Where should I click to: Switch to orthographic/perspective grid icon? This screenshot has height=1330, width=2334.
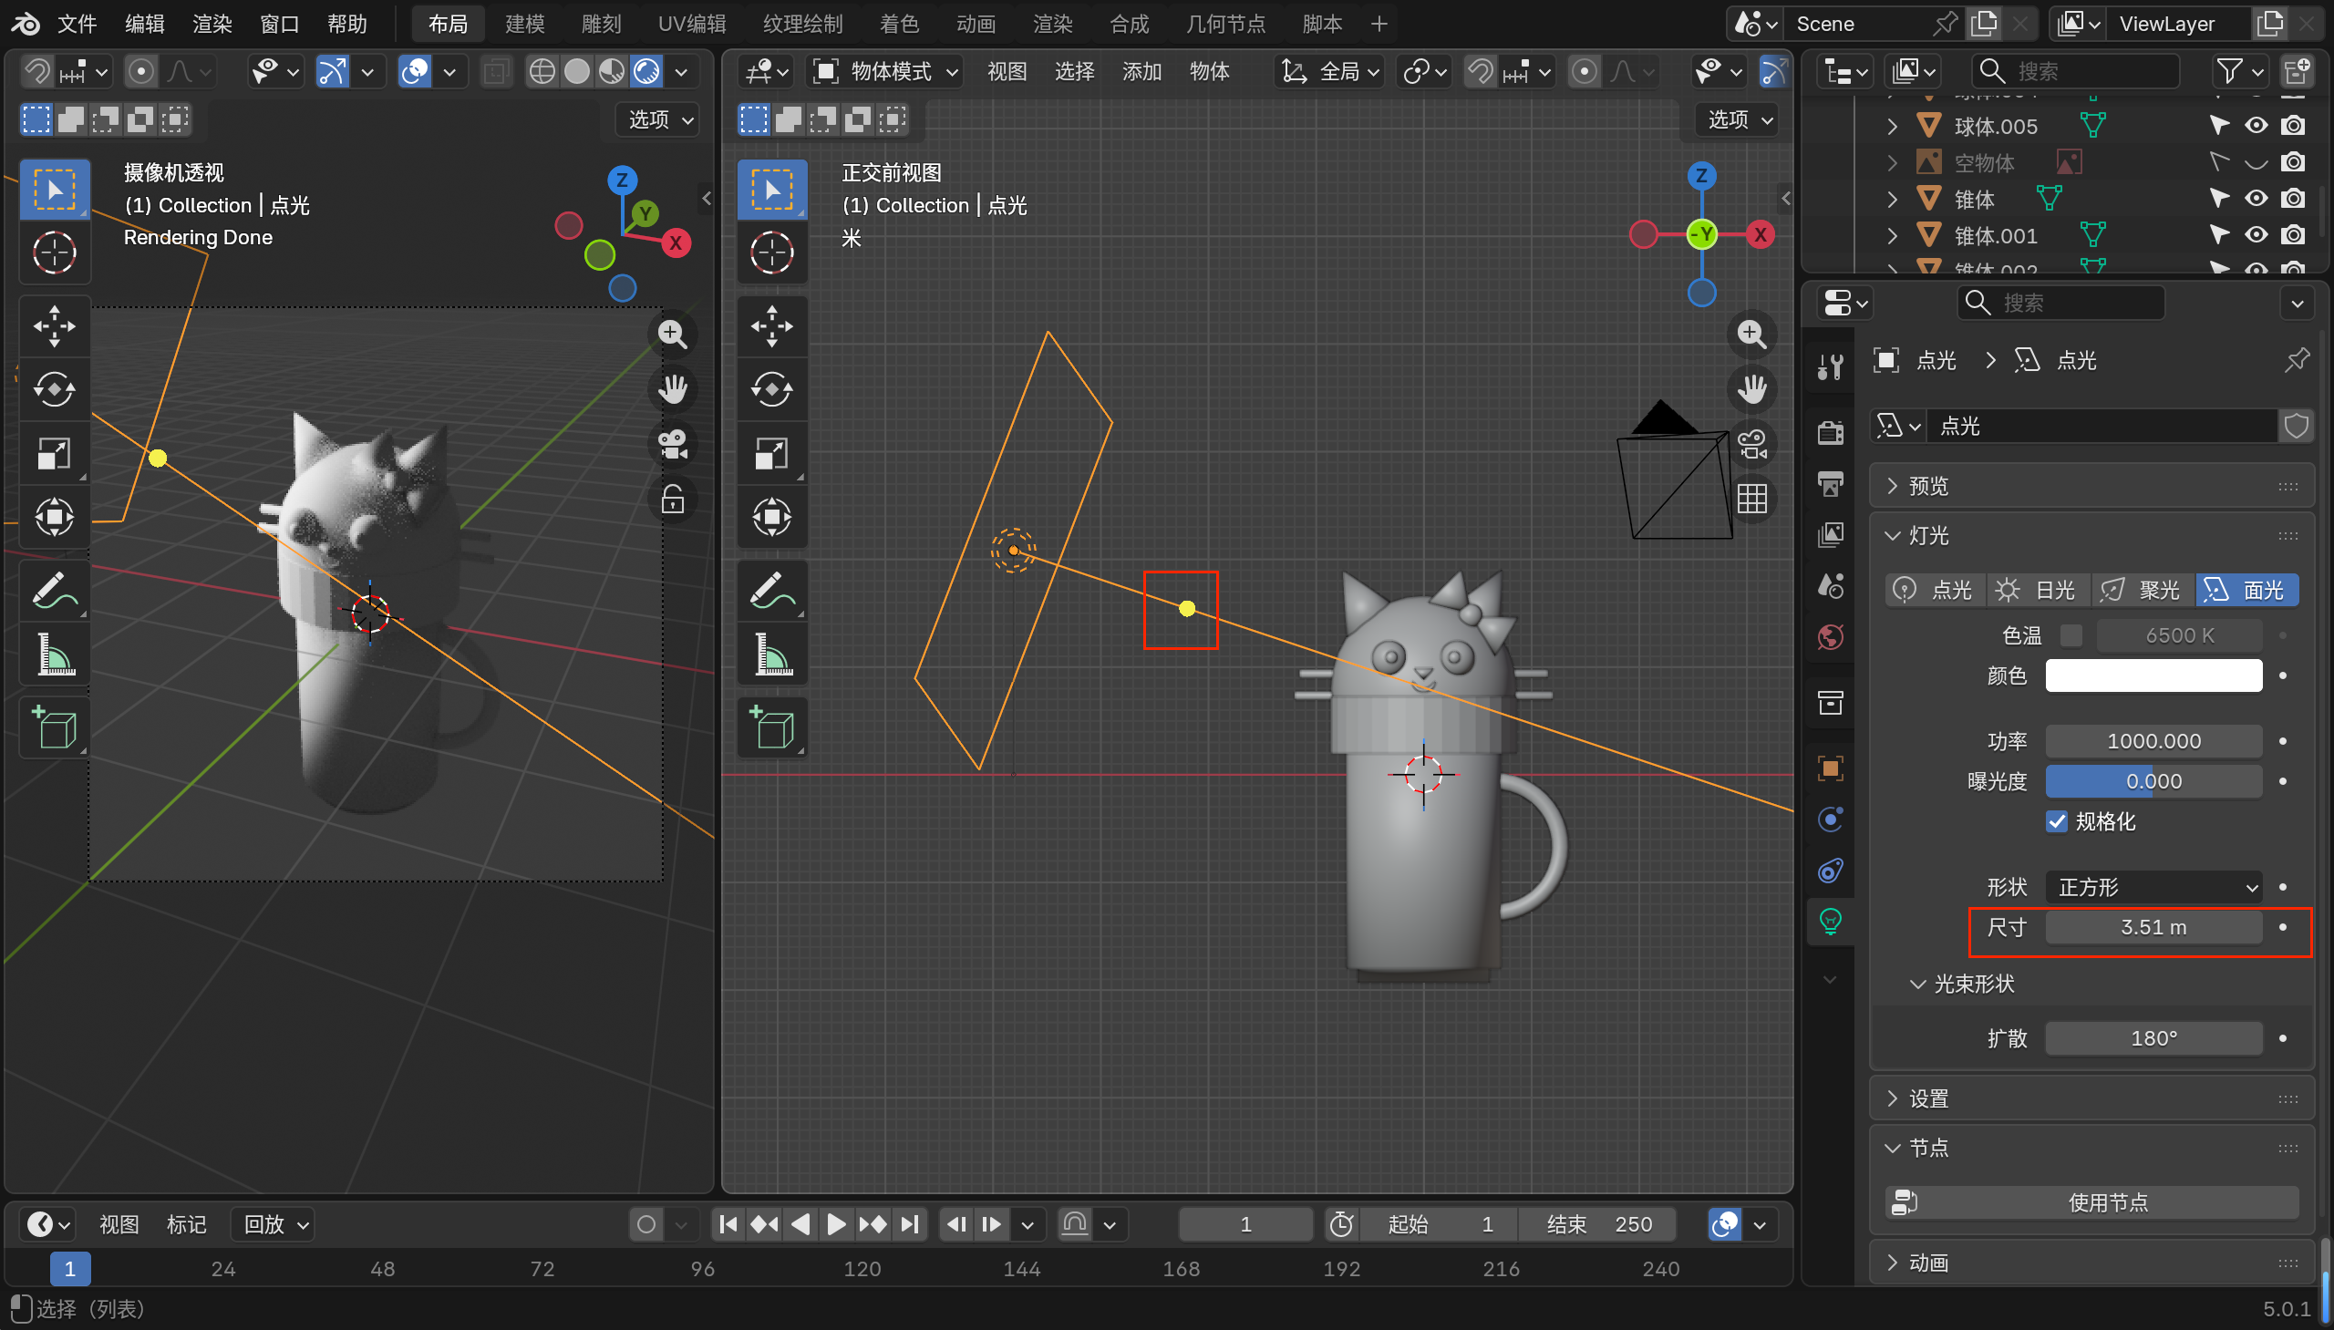[x=1751, y=499]
